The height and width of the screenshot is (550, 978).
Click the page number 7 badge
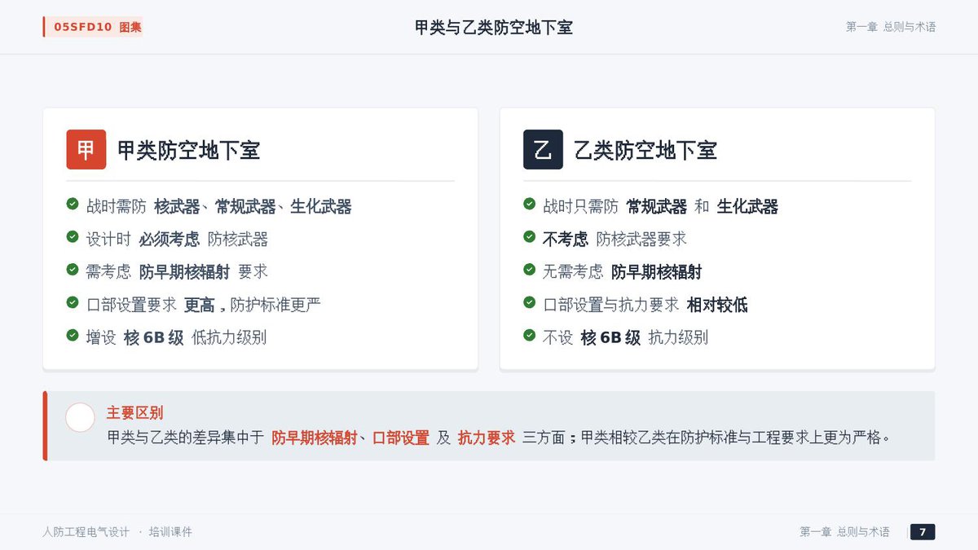923,532
